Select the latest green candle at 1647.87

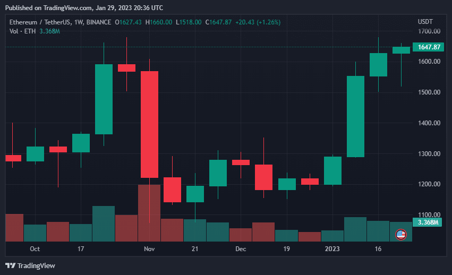(401, 50)
